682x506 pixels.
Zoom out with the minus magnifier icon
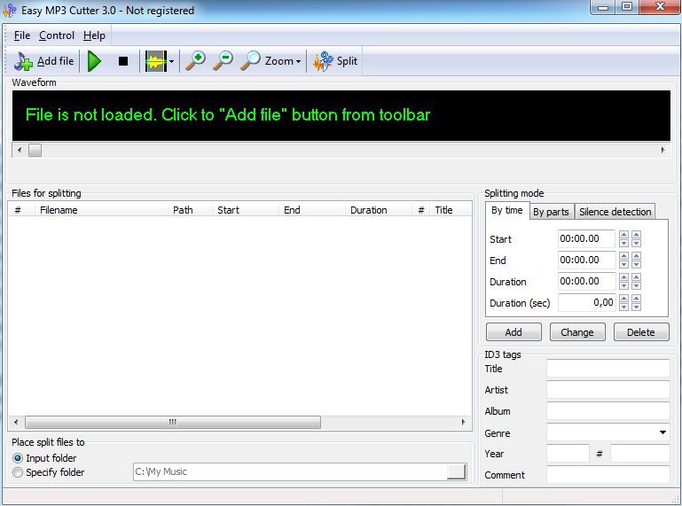coord(223,61)
